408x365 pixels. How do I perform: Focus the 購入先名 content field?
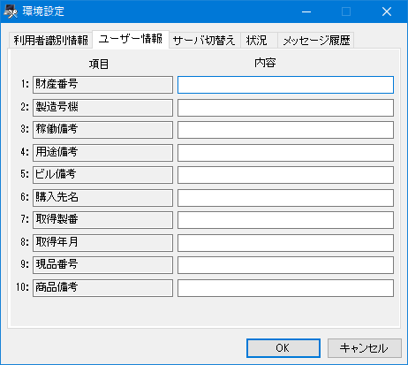[285, 198]
